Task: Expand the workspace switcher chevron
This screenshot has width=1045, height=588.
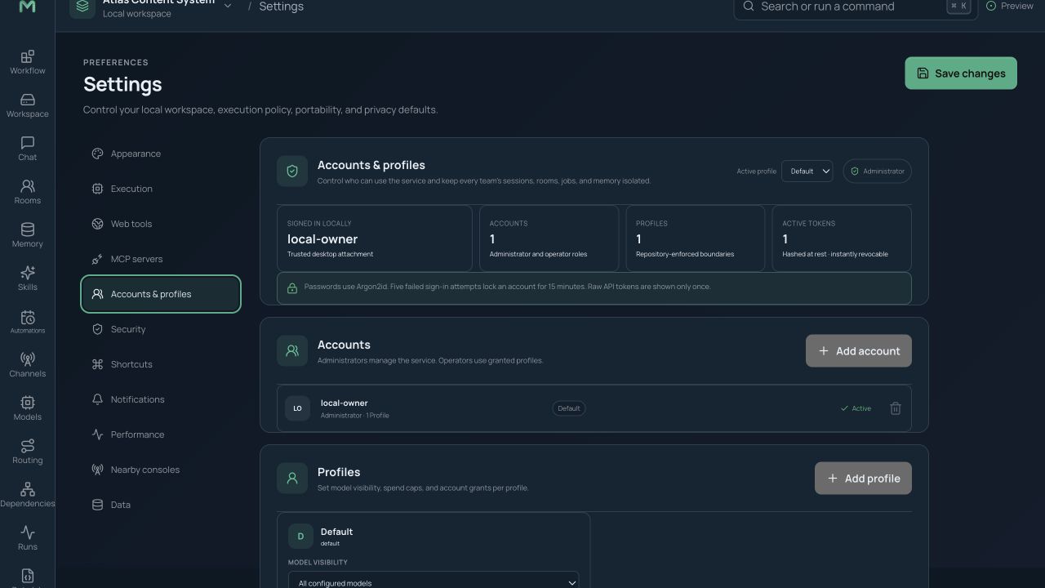Action: (228, 7)
